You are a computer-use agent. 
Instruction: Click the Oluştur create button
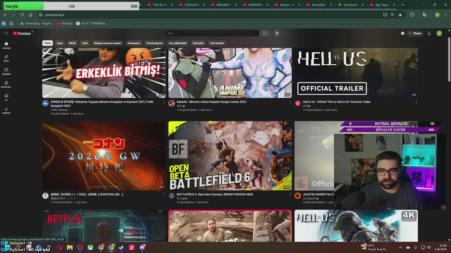[415, 33]
